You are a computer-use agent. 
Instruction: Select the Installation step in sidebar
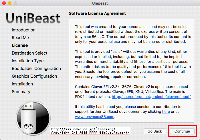[22, 84]
